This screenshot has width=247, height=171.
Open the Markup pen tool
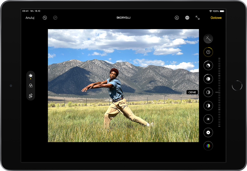tap(177, 18)
